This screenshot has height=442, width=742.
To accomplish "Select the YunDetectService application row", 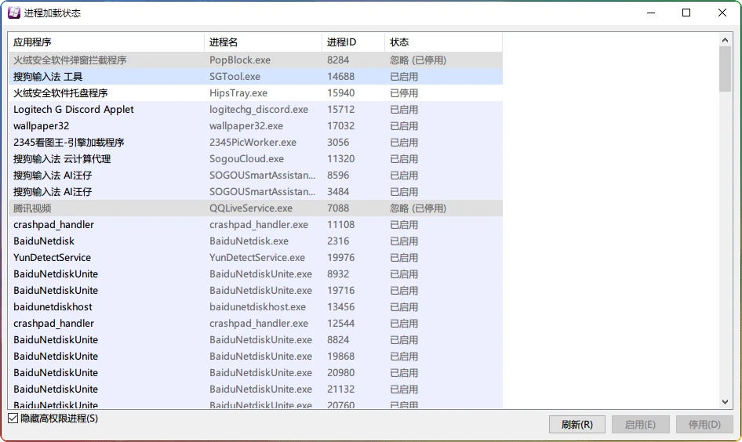I will pos(256,258).
